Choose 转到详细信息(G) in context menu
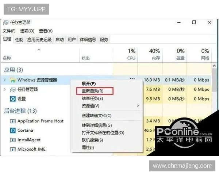The height and width of the screenshot is (175, 219). coord(97,125)
